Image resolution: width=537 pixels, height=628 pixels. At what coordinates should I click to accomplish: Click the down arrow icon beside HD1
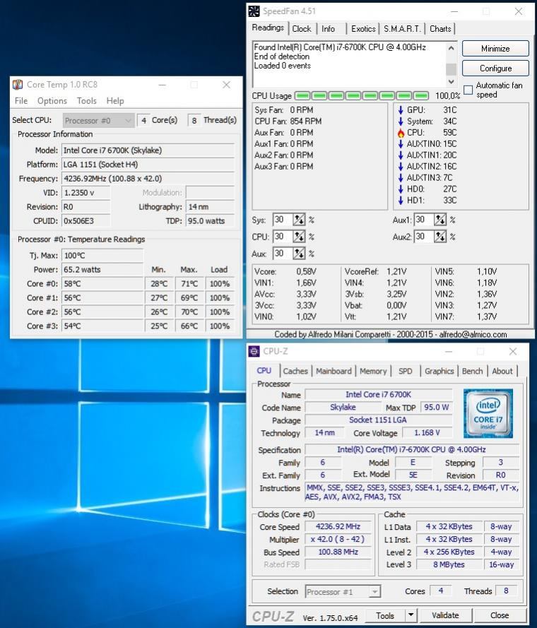tap(401, 200)
